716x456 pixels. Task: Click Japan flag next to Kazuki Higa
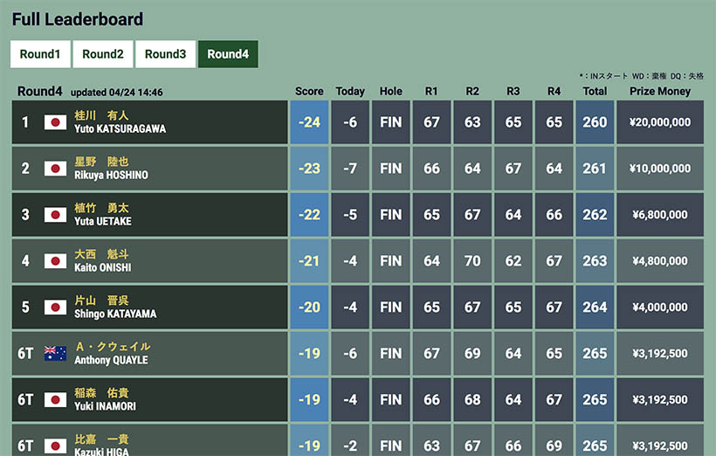point(55,446)
